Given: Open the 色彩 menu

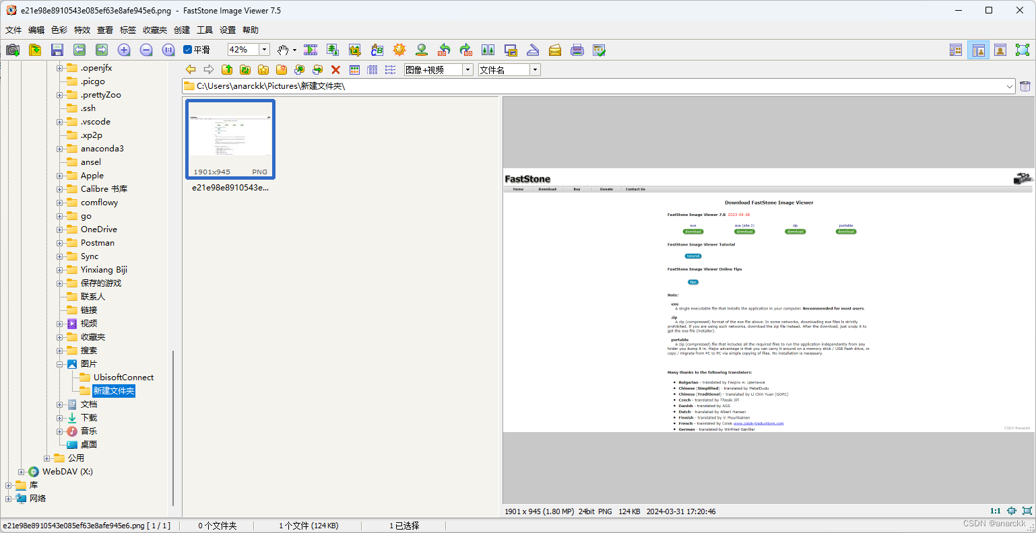Looking at the screenshot, I should coord(59,30).
